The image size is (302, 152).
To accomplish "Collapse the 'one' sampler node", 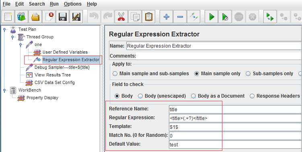I will (21, 45).
